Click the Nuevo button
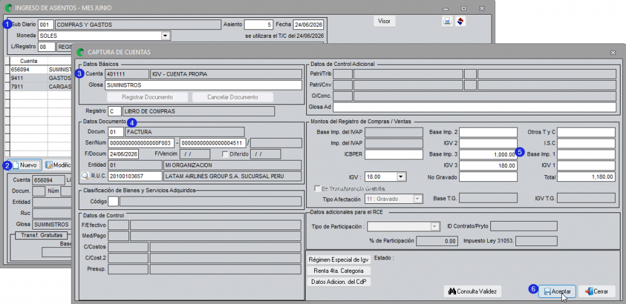 point(24,165)
